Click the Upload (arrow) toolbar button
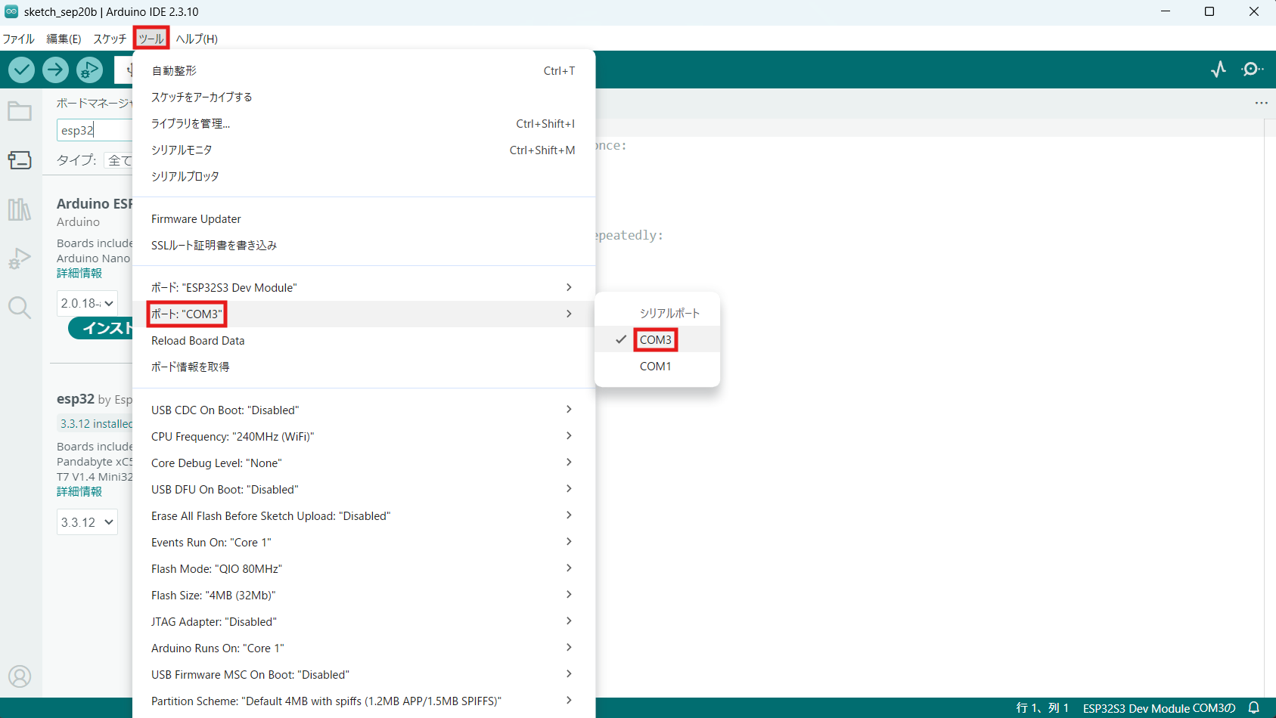 (x=55, y=70)
